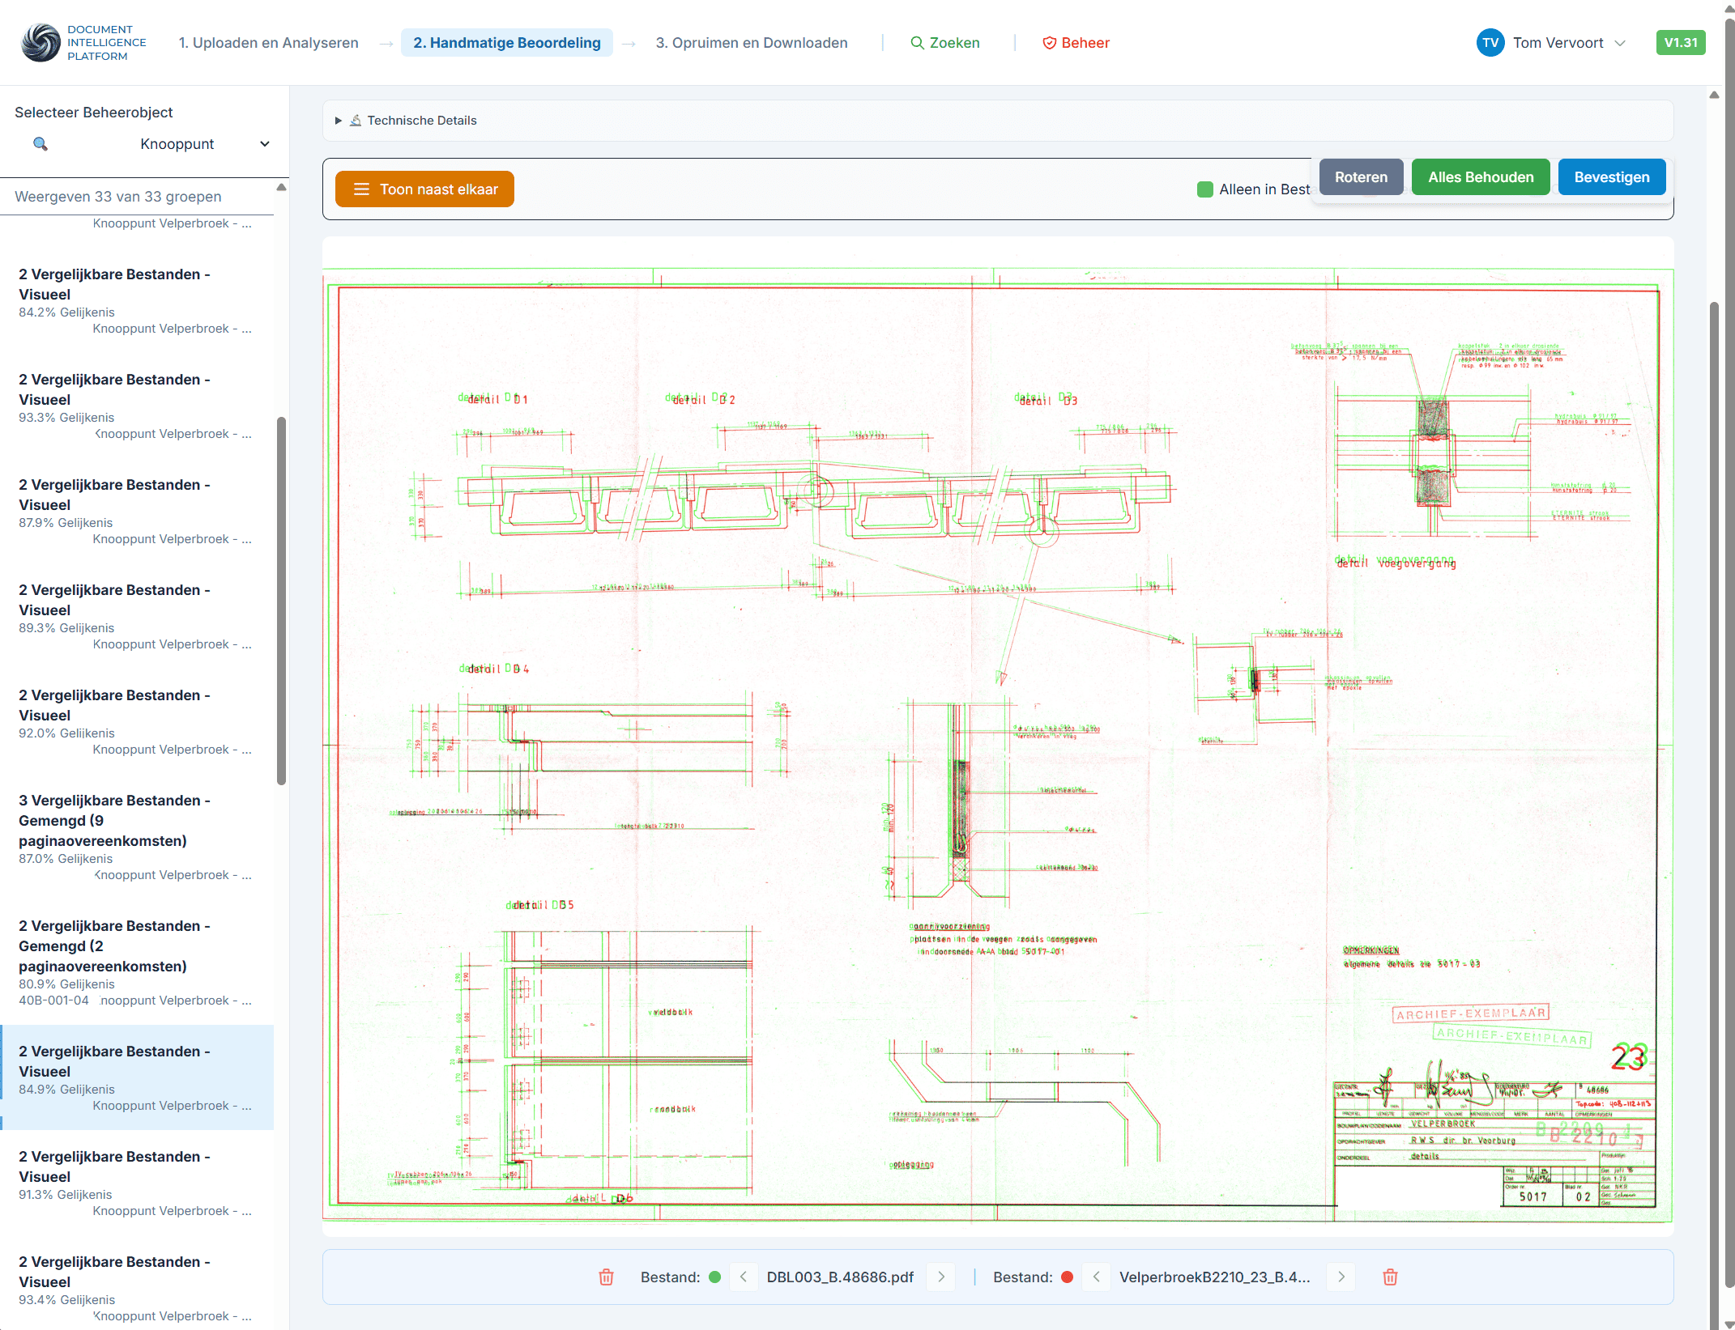The width and height of the screenshot is (1735, 1330).
Task: Click the orange 'Toon naast elkaar' button
Action: 424,189
